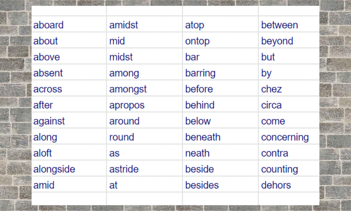Viewport: 351px width, 211px height.
Task: Click the "counting" link
Action: pyautogui.click(x=279, y=170)
